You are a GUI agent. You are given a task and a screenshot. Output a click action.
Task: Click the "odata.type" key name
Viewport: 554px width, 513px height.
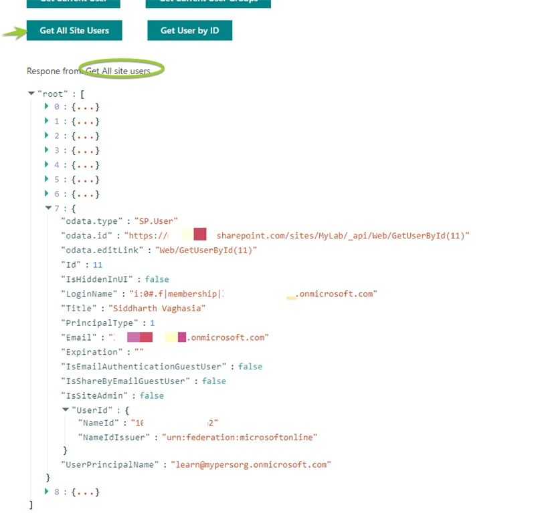tap(92, 221)
